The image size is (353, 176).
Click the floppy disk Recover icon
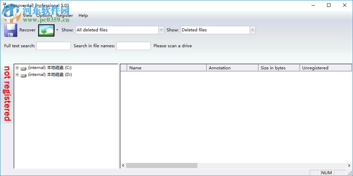pos(11,30)
